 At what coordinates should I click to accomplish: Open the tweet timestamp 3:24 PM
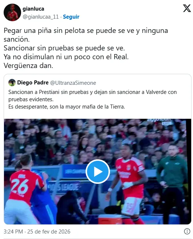[13, 232]
